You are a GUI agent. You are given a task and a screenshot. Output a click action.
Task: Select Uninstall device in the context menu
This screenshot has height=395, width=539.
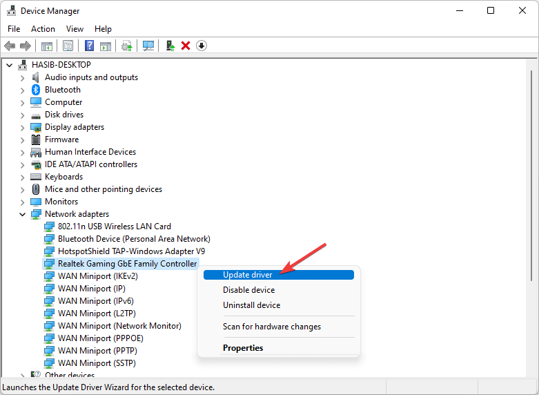[x=251, y=305]
